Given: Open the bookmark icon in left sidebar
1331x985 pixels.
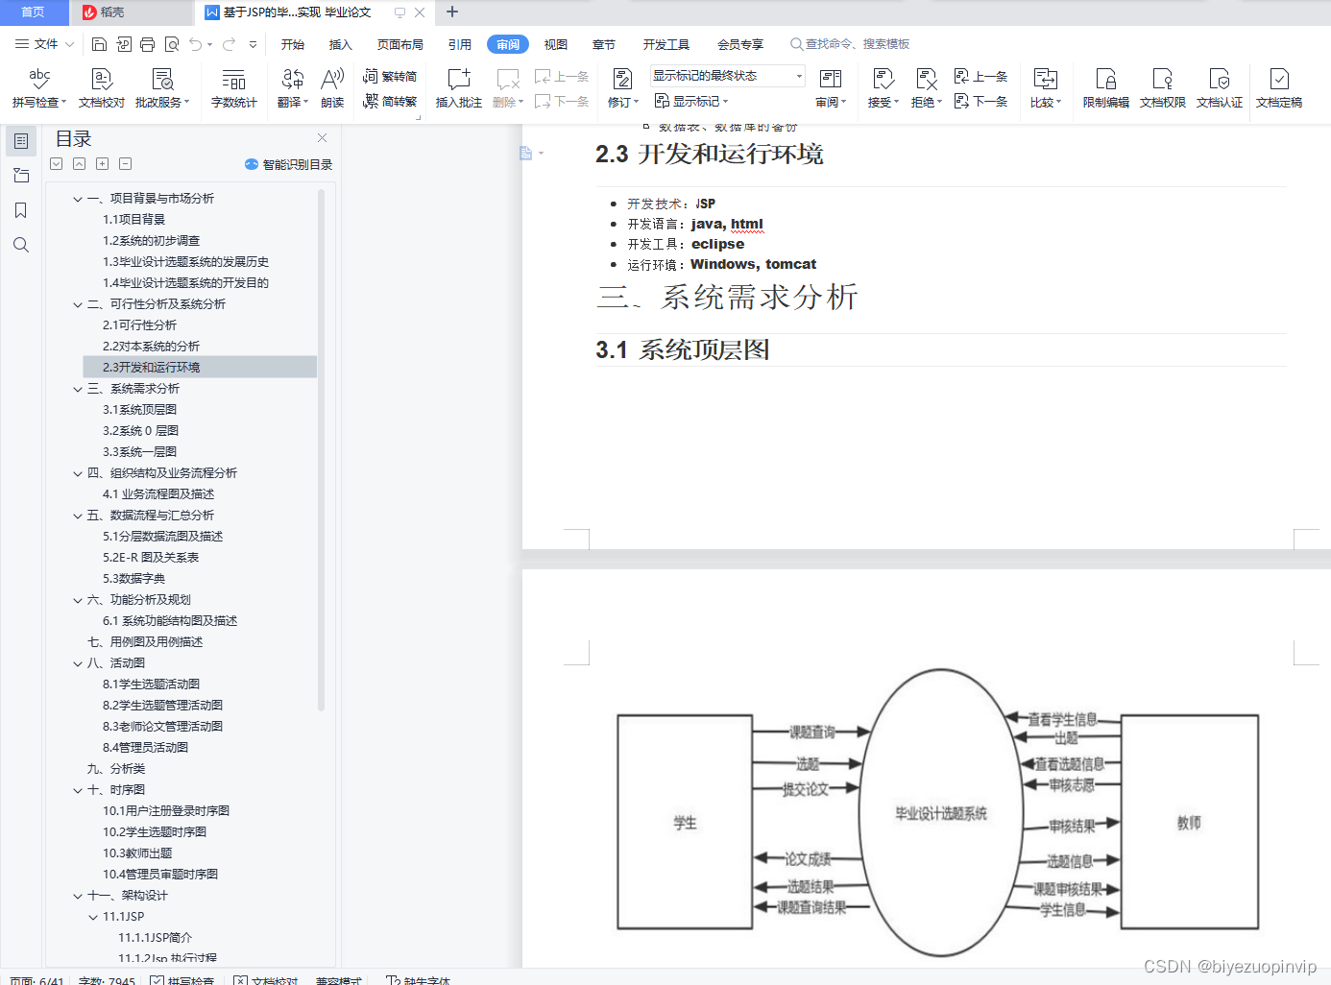Looking at the screenshot, I should (20, 210).
